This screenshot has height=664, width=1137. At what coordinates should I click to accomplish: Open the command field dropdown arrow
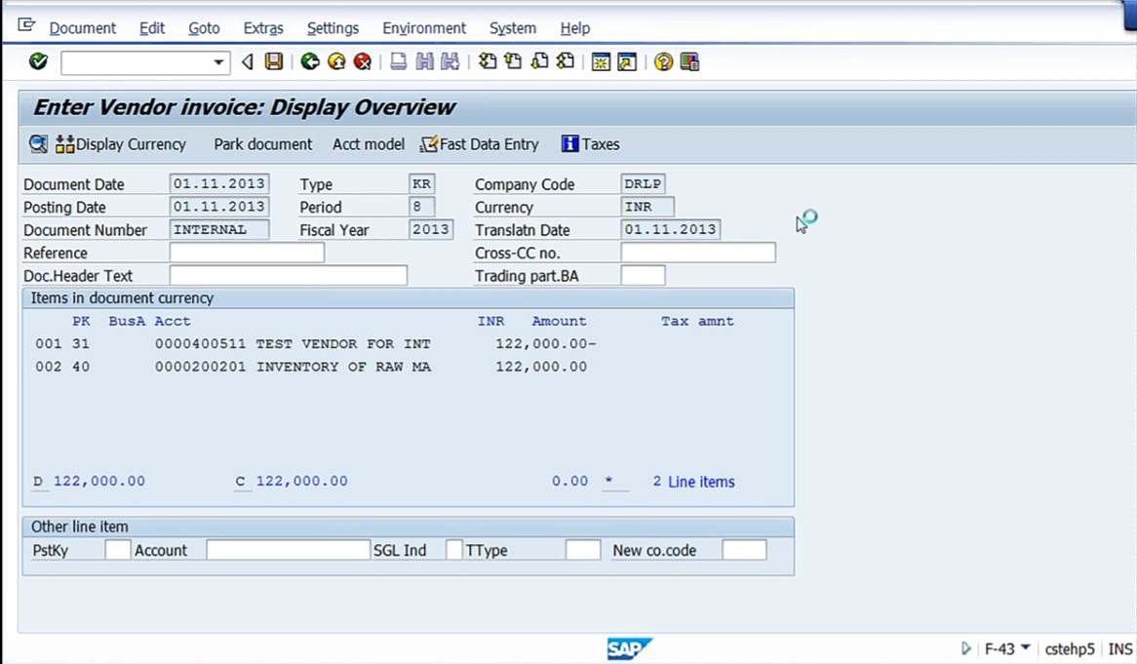tap(218, 63)
